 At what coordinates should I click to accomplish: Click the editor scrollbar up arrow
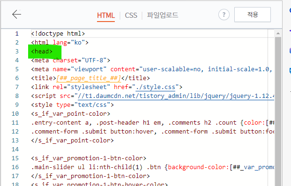(x=278, y=33)
